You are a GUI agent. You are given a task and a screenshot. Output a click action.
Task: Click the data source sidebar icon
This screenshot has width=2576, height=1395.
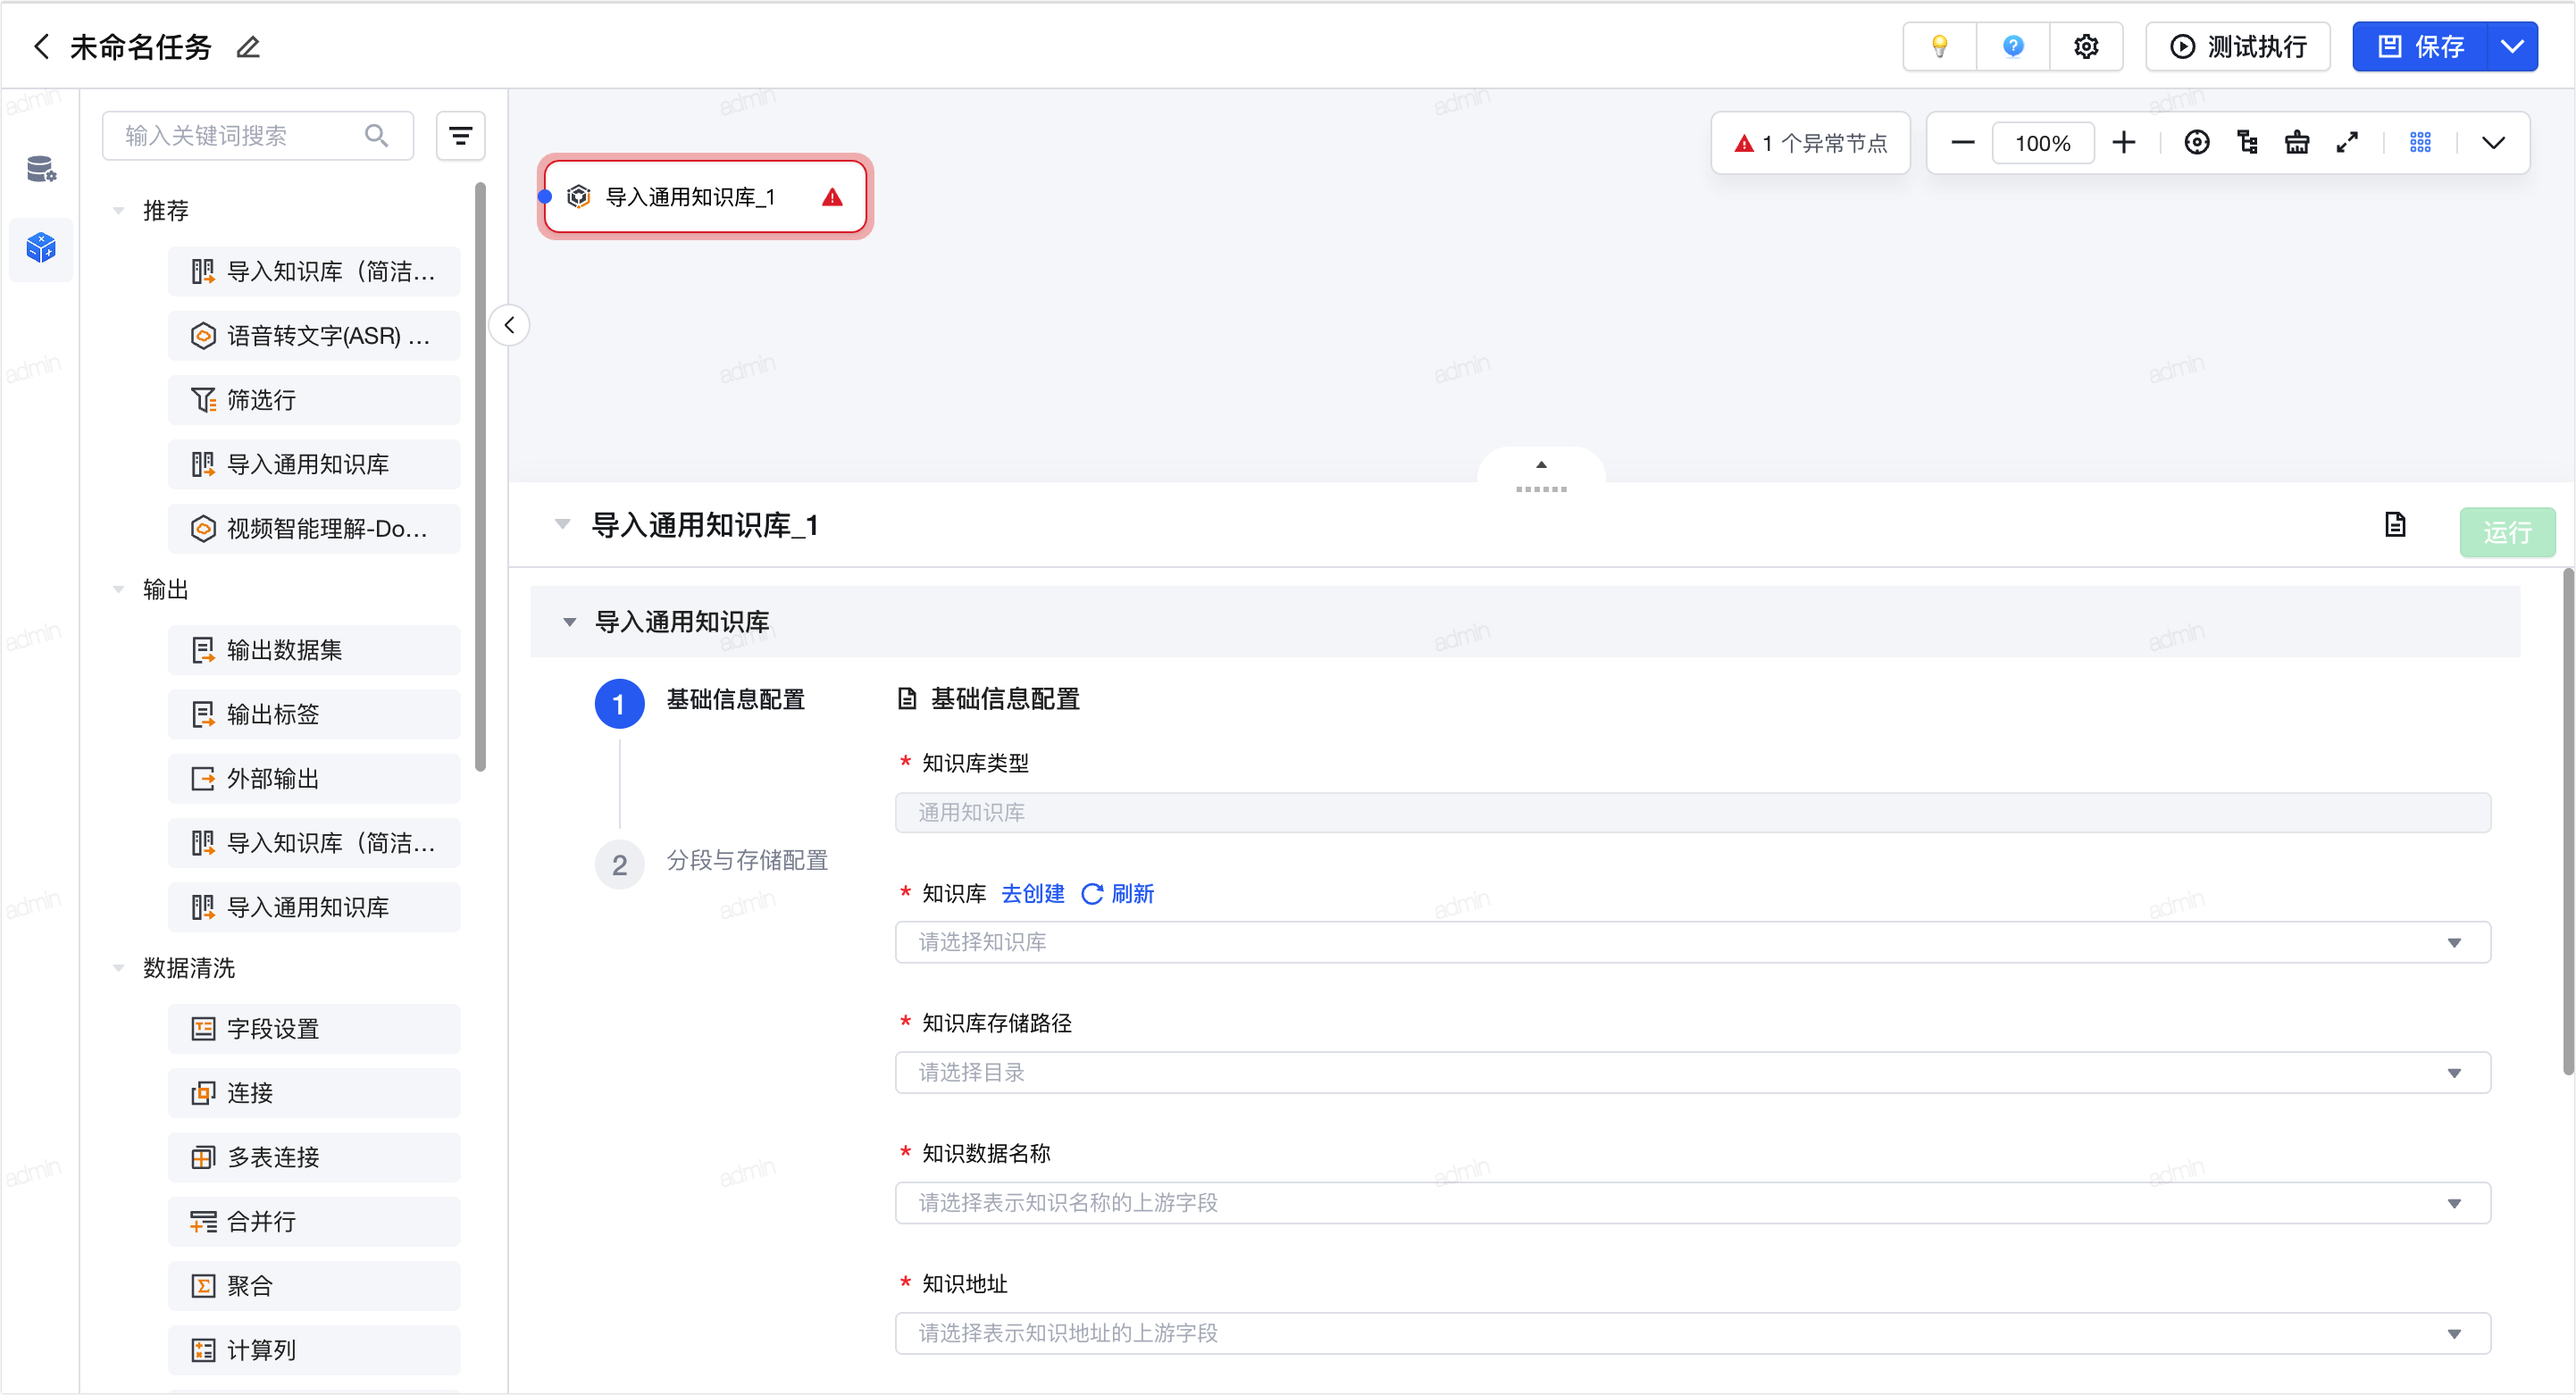[41, 169]
